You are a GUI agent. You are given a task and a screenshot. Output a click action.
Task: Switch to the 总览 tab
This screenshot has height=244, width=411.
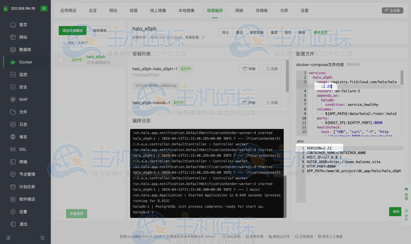93,10
